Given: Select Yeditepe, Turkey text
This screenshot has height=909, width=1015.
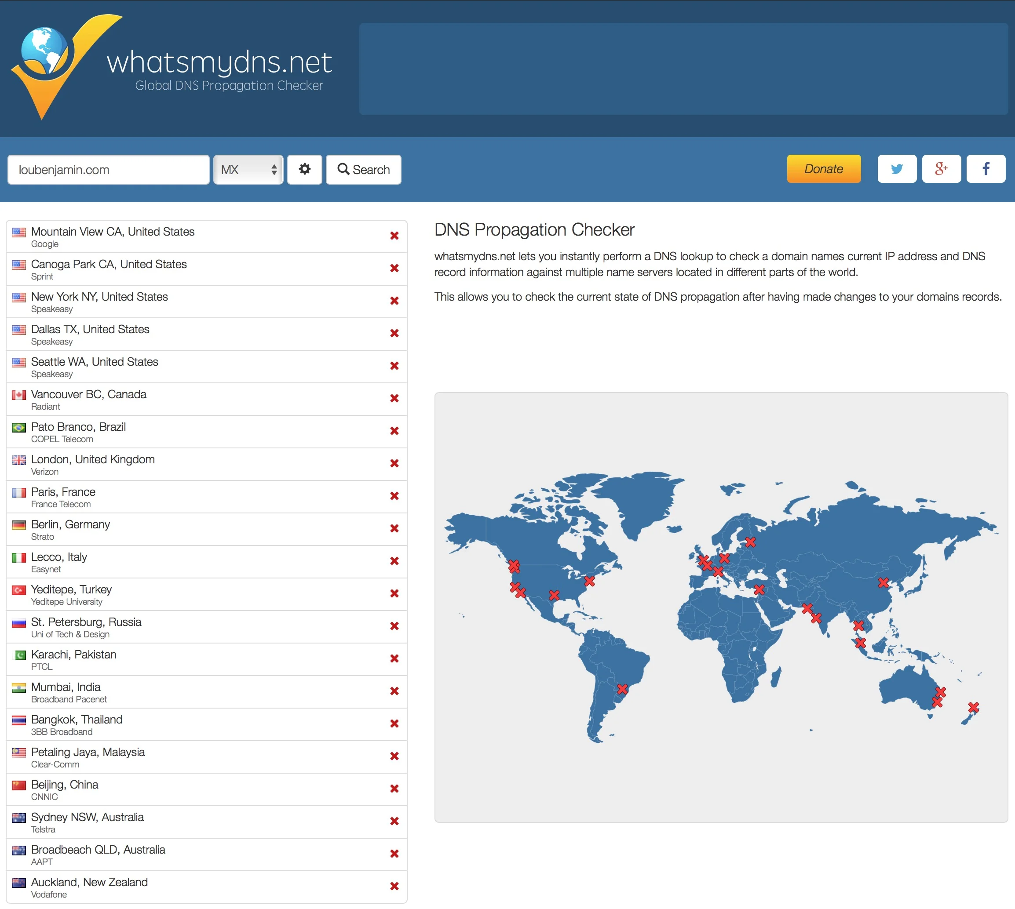Looking at the screenshot, I should point(72,589).
